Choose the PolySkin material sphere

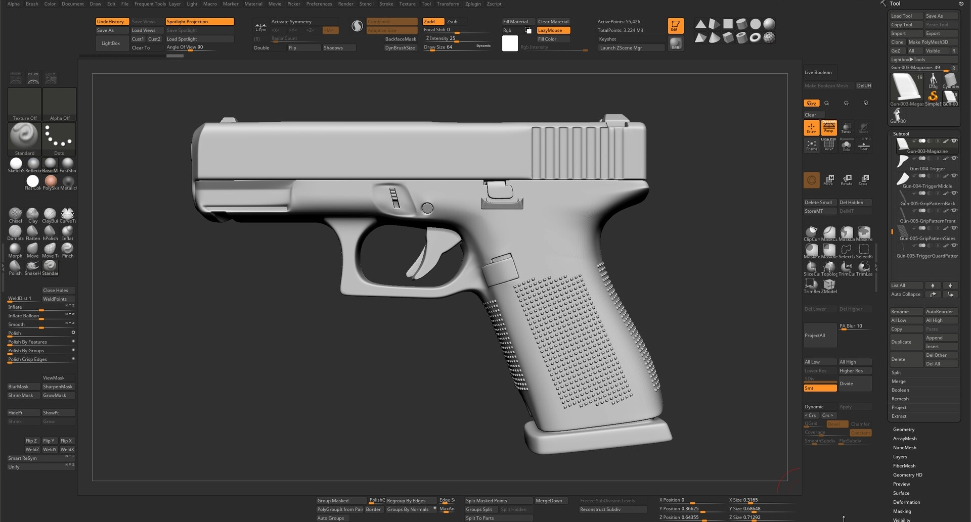[x=51, y=181]
